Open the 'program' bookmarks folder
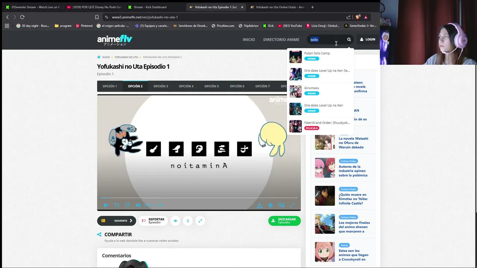Image resolution: width=477 pixels, height=268 pixels. point(63,26)
